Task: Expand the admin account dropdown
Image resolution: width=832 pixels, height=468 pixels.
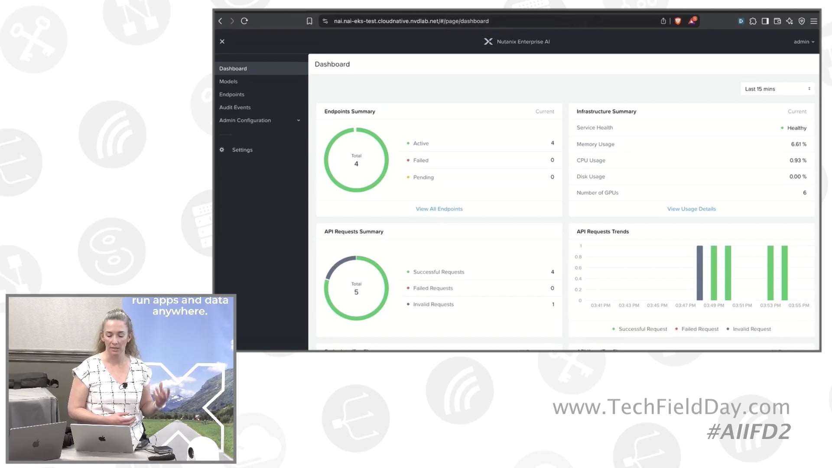Action: 804,42
